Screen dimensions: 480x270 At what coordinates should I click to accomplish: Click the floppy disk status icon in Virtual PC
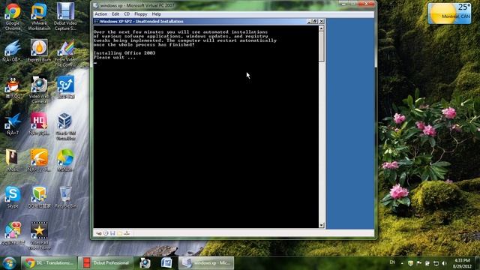coord(112,233)
